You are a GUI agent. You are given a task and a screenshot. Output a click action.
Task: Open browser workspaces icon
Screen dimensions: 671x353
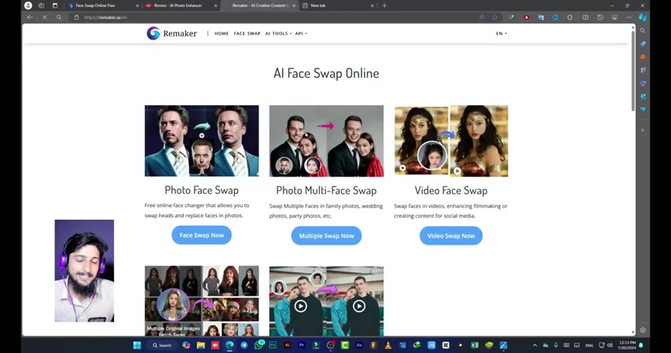41,5
